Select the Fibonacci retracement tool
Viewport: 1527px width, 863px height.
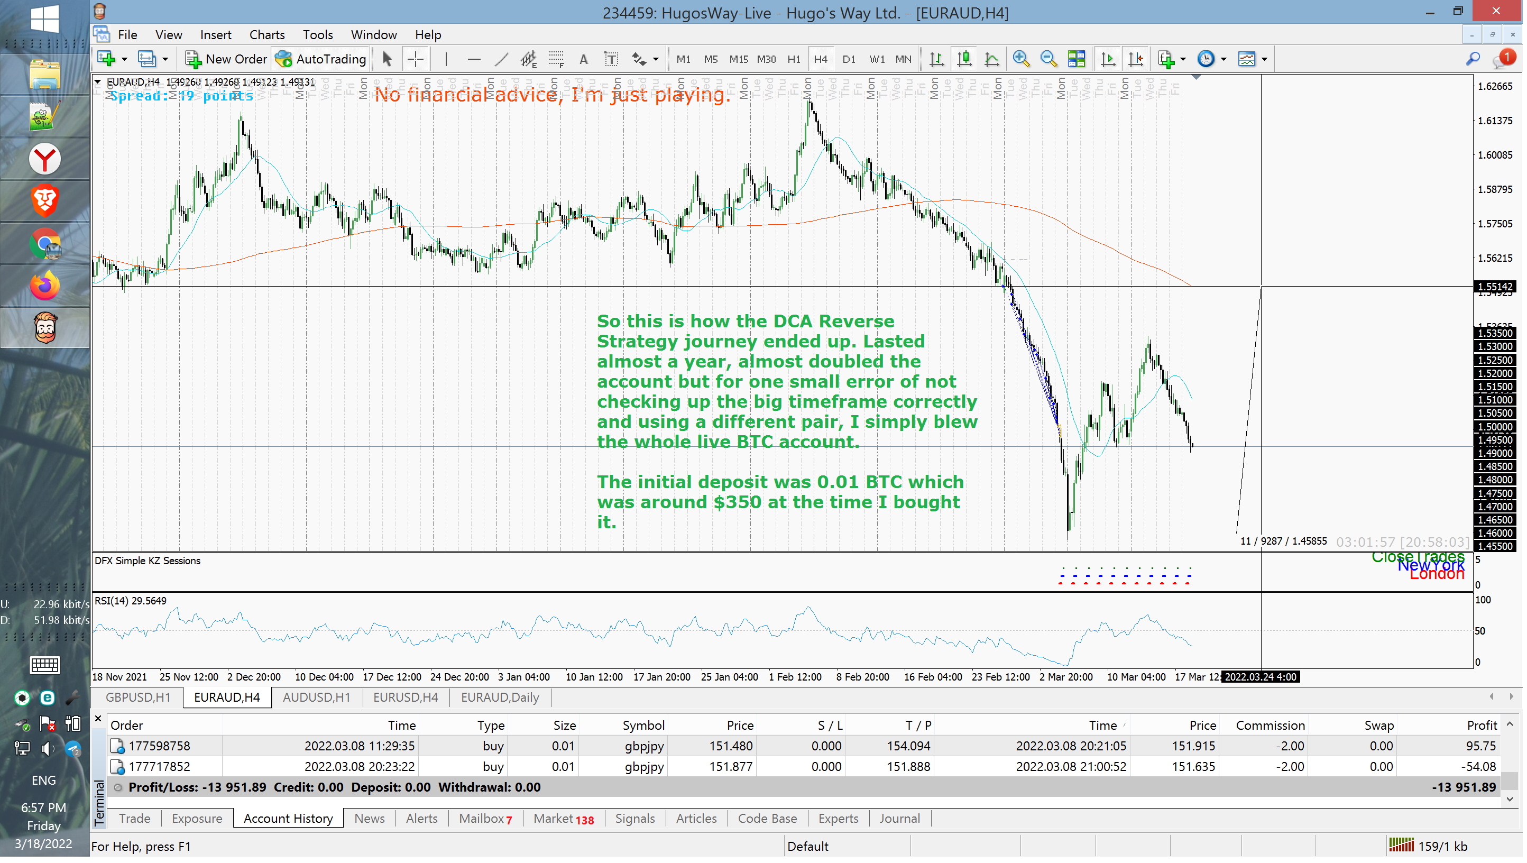point(557,59)
